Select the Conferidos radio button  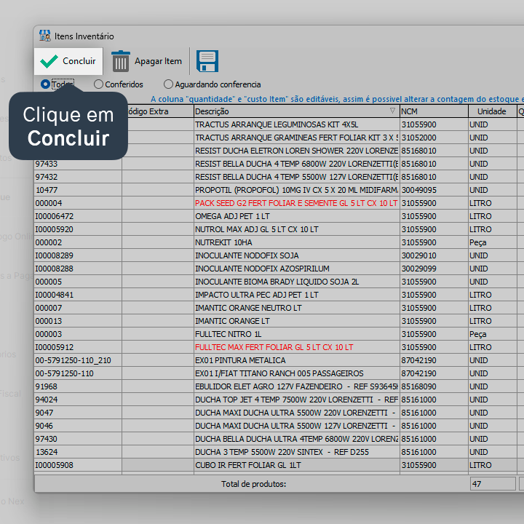[98, 84]
